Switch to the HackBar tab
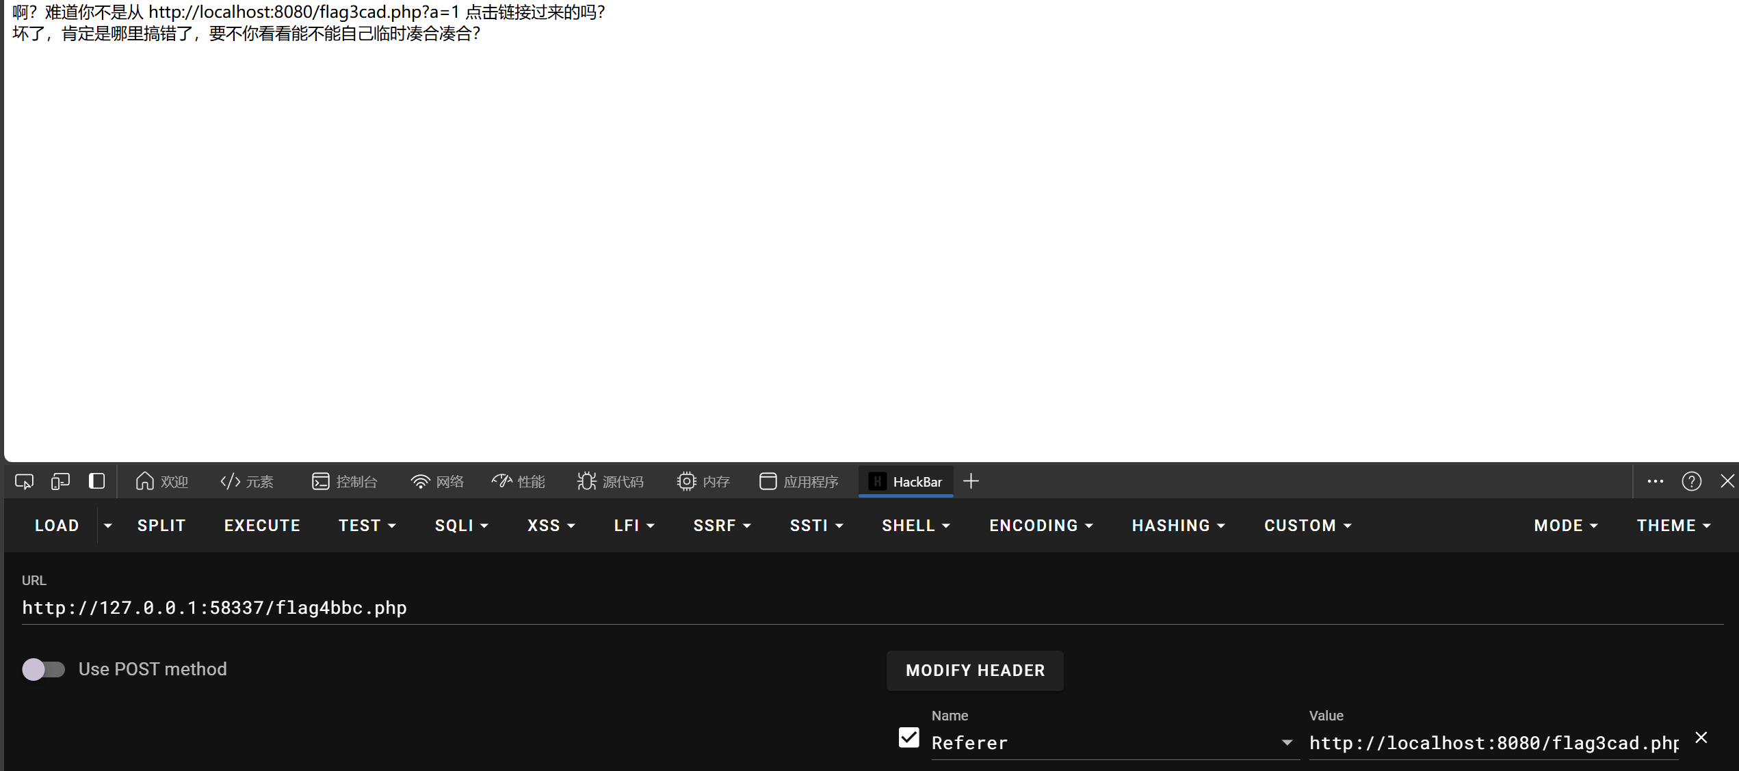Image resolution: width=1739 pixels, height=771 pixels. coord(906,482)
